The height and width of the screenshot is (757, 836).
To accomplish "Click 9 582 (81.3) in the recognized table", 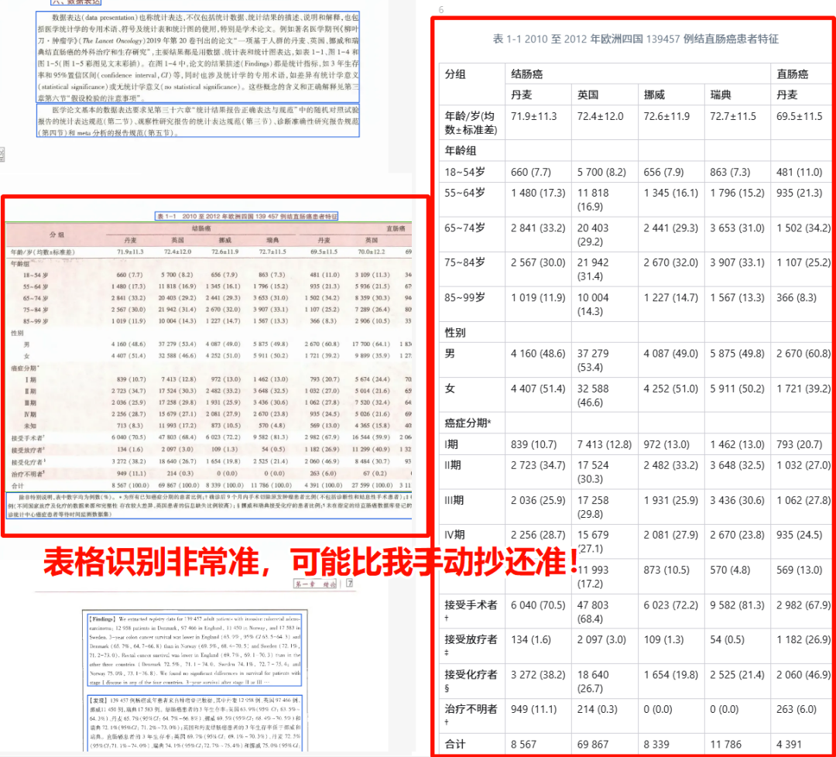I will point(738,605).
